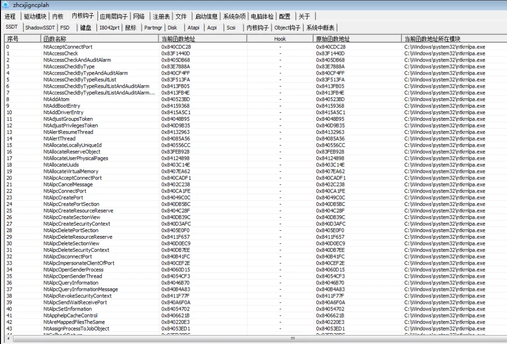Sort by Hook column header
This screenshot has height=344, width=507.
[x=280, y=39]
